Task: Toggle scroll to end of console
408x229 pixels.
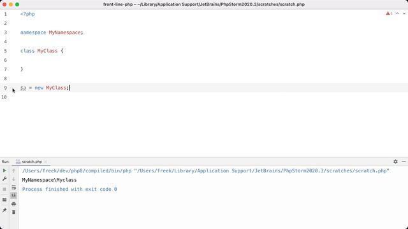Action: (14, 195)
